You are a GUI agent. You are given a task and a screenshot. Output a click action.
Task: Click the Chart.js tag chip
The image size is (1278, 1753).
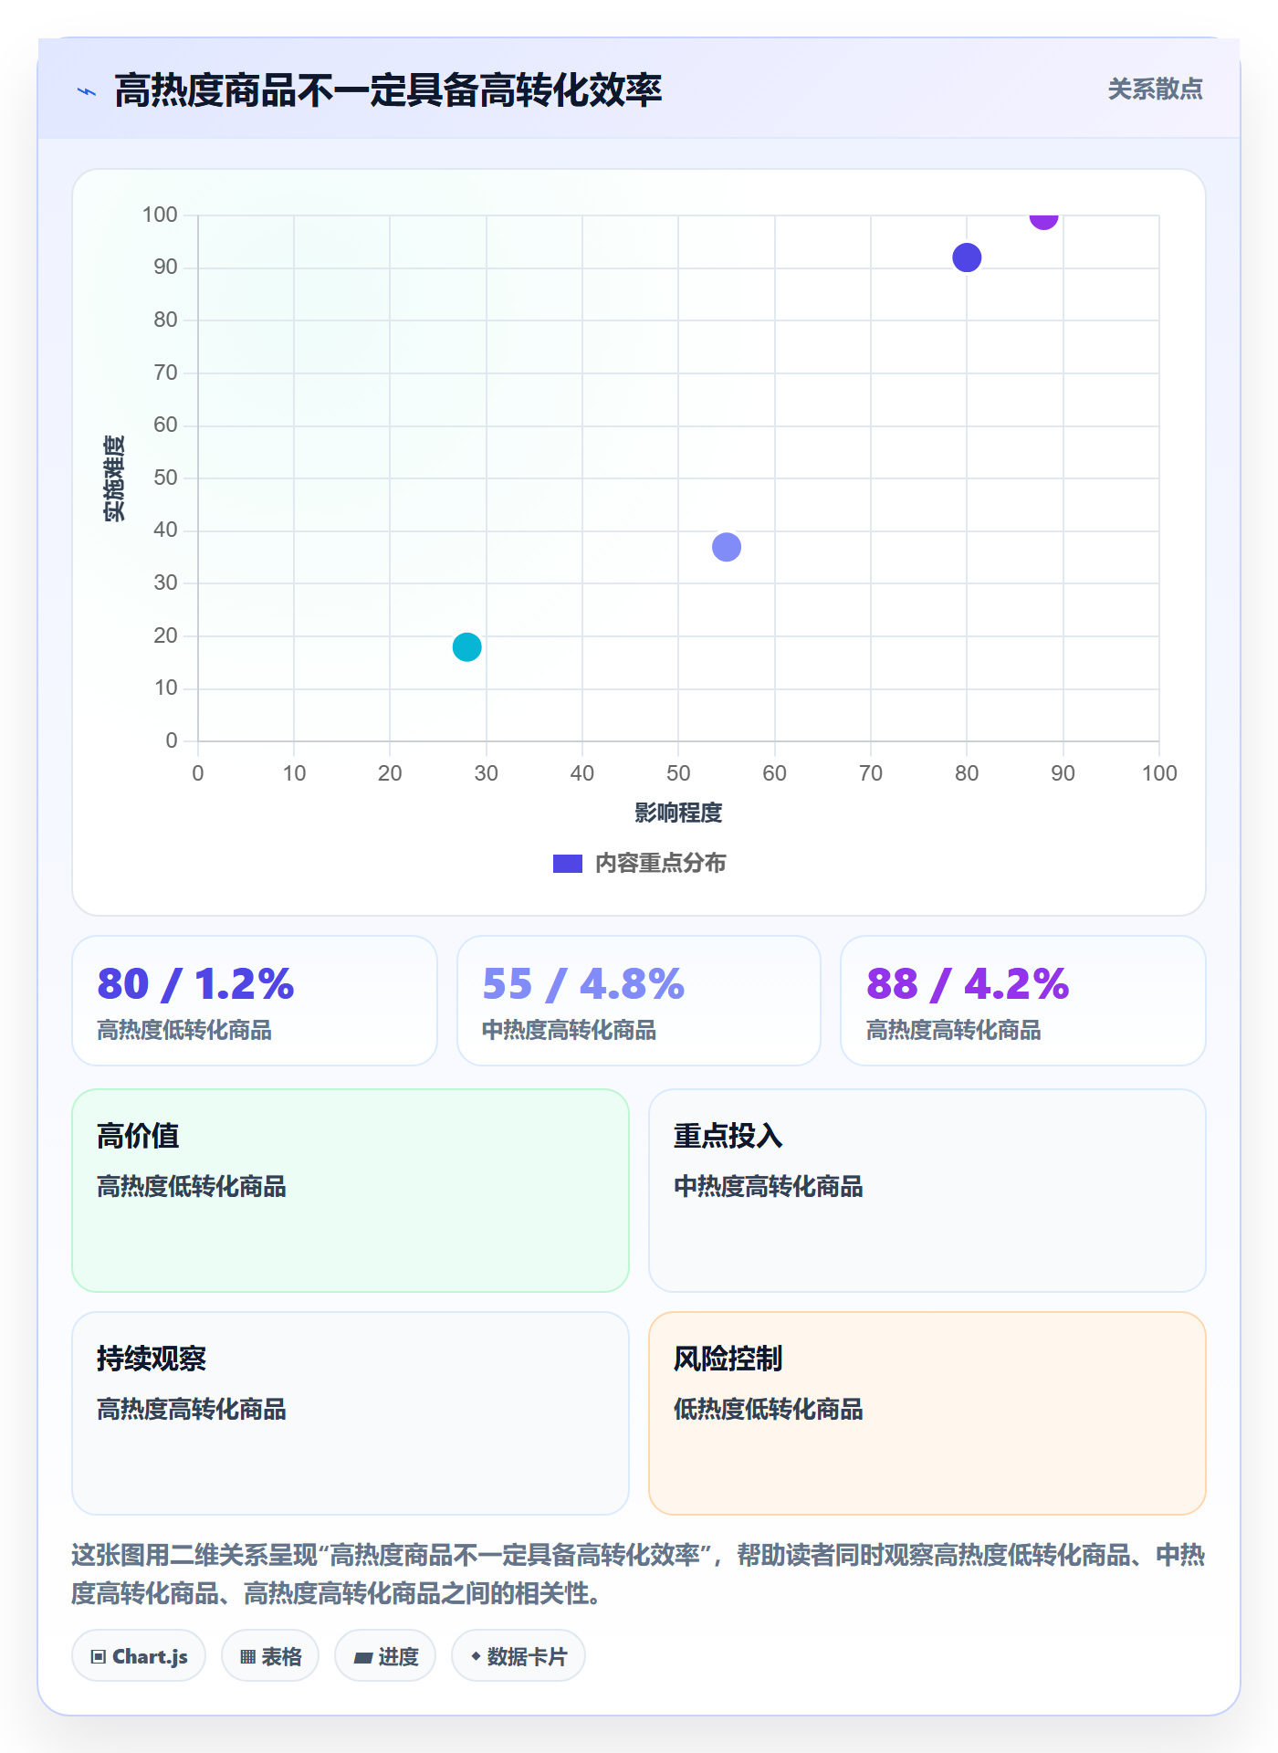pyautogui.click(x=139, y=1656)
